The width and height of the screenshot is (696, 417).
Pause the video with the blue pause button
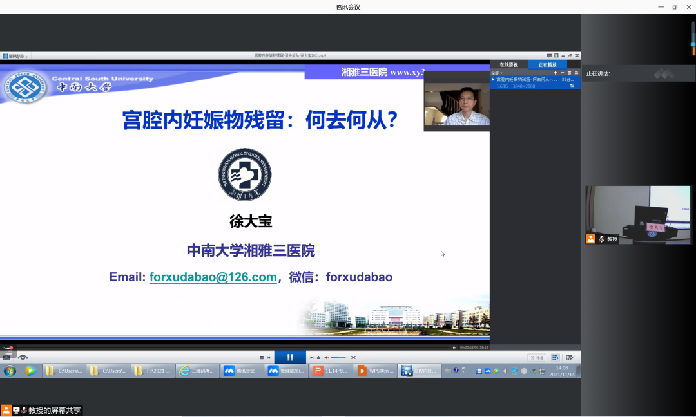[x=290, y=357]
